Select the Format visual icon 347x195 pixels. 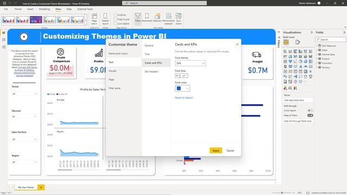(298, 42)
